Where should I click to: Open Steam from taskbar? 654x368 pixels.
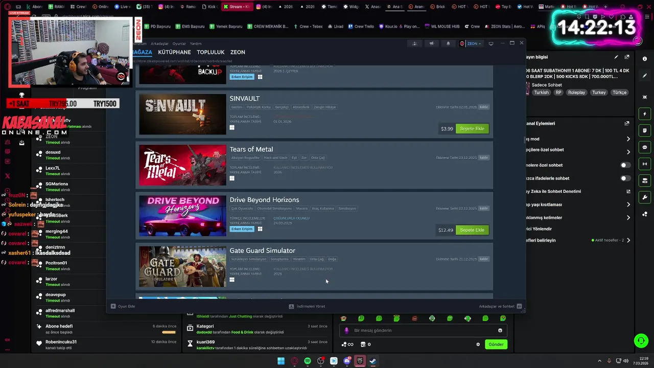click(x=373, y=361)
